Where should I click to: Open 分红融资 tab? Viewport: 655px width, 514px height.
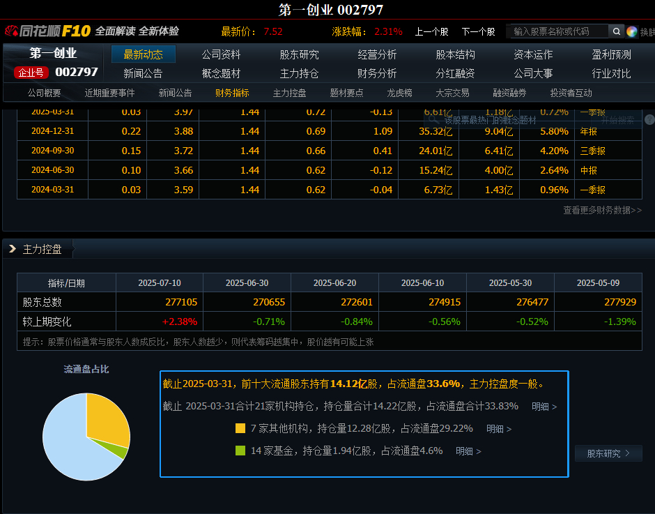[x=455, y=74]
